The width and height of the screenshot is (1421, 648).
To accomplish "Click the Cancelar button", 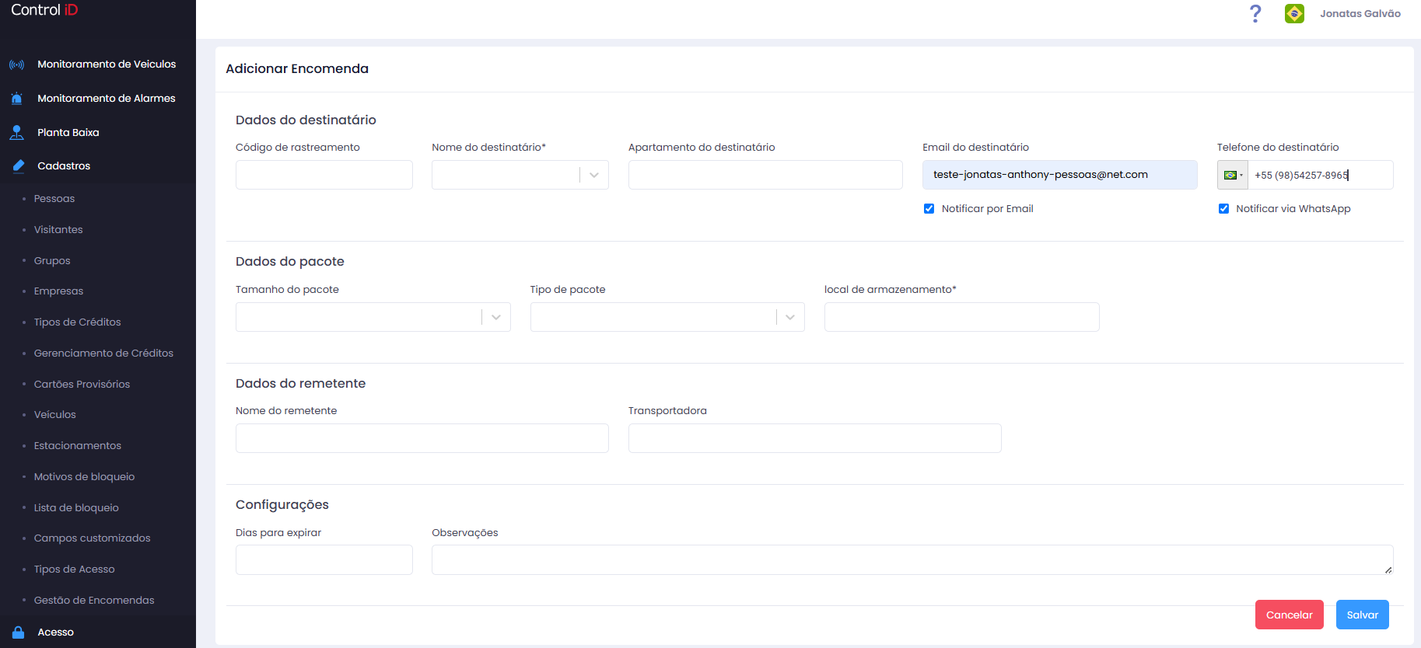I will click(1289, 615).
